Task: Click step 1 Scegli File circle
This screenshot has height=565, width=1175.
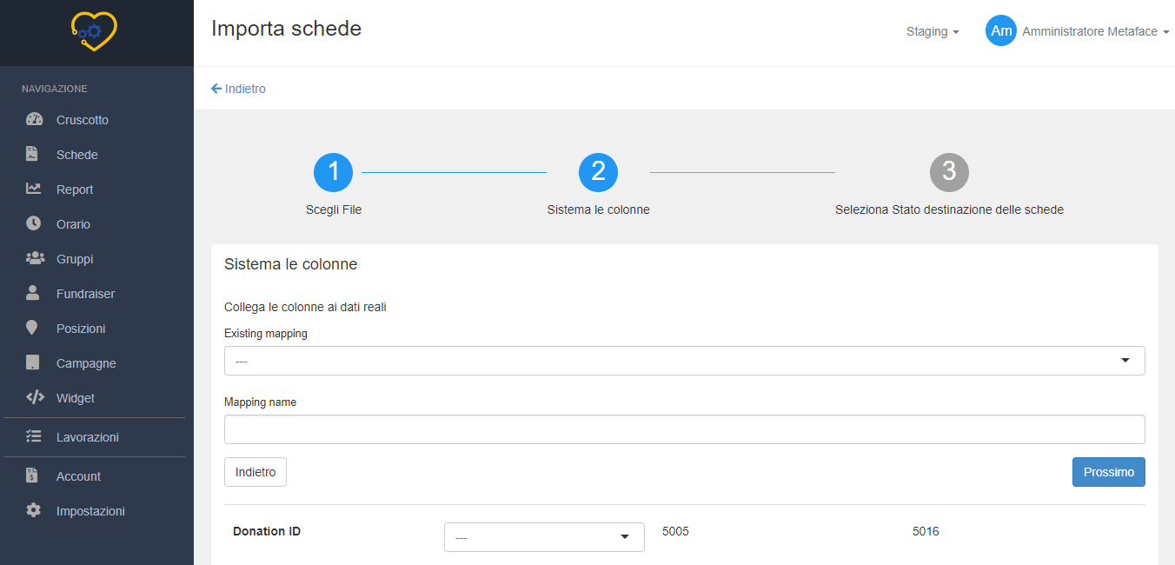Action: pos(333,173)
